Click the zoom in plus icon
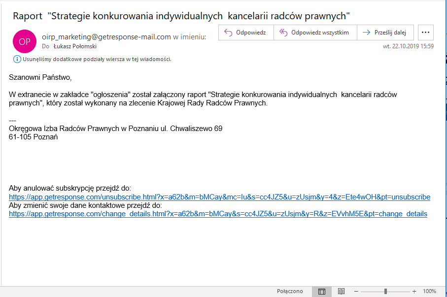Image resolution: width=447 pixels, height=297 pixels. [414, 291]
